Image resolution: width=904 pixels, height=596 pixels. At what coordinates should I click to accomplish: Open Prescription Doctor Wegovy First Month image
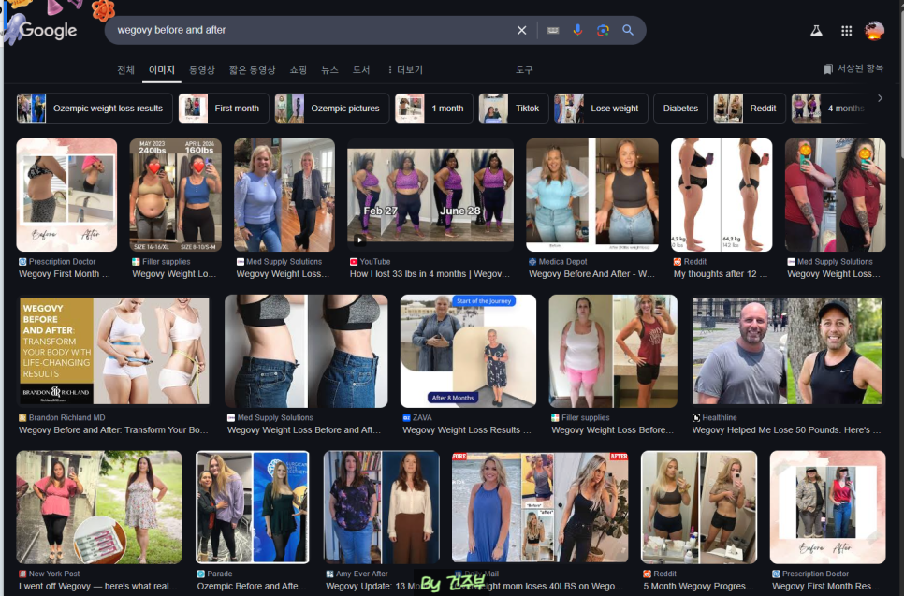pyautogui.click(x=66, y=195)
